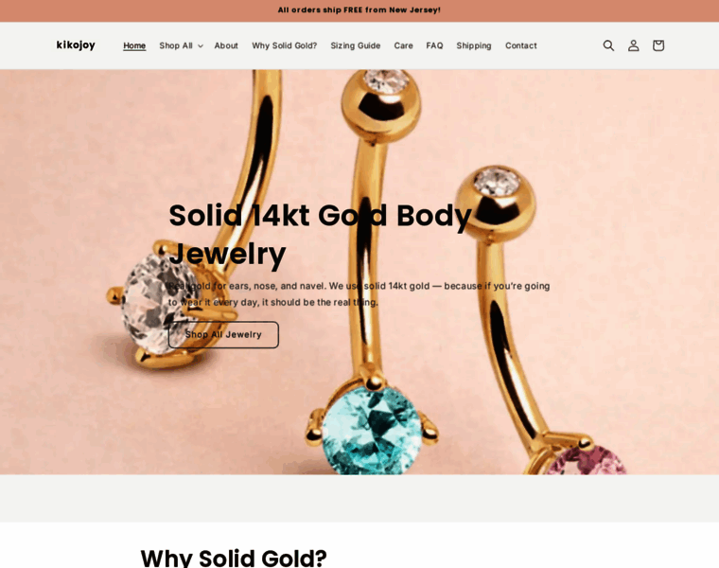Open the search magnifier icon

608,45
